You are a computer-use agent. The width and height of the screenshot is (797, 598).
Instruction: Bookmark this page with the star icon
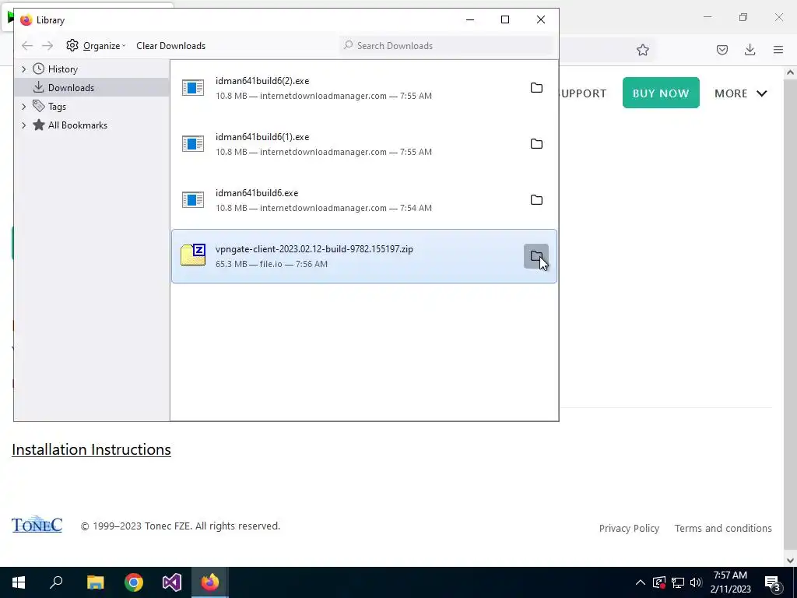[642, 50]
